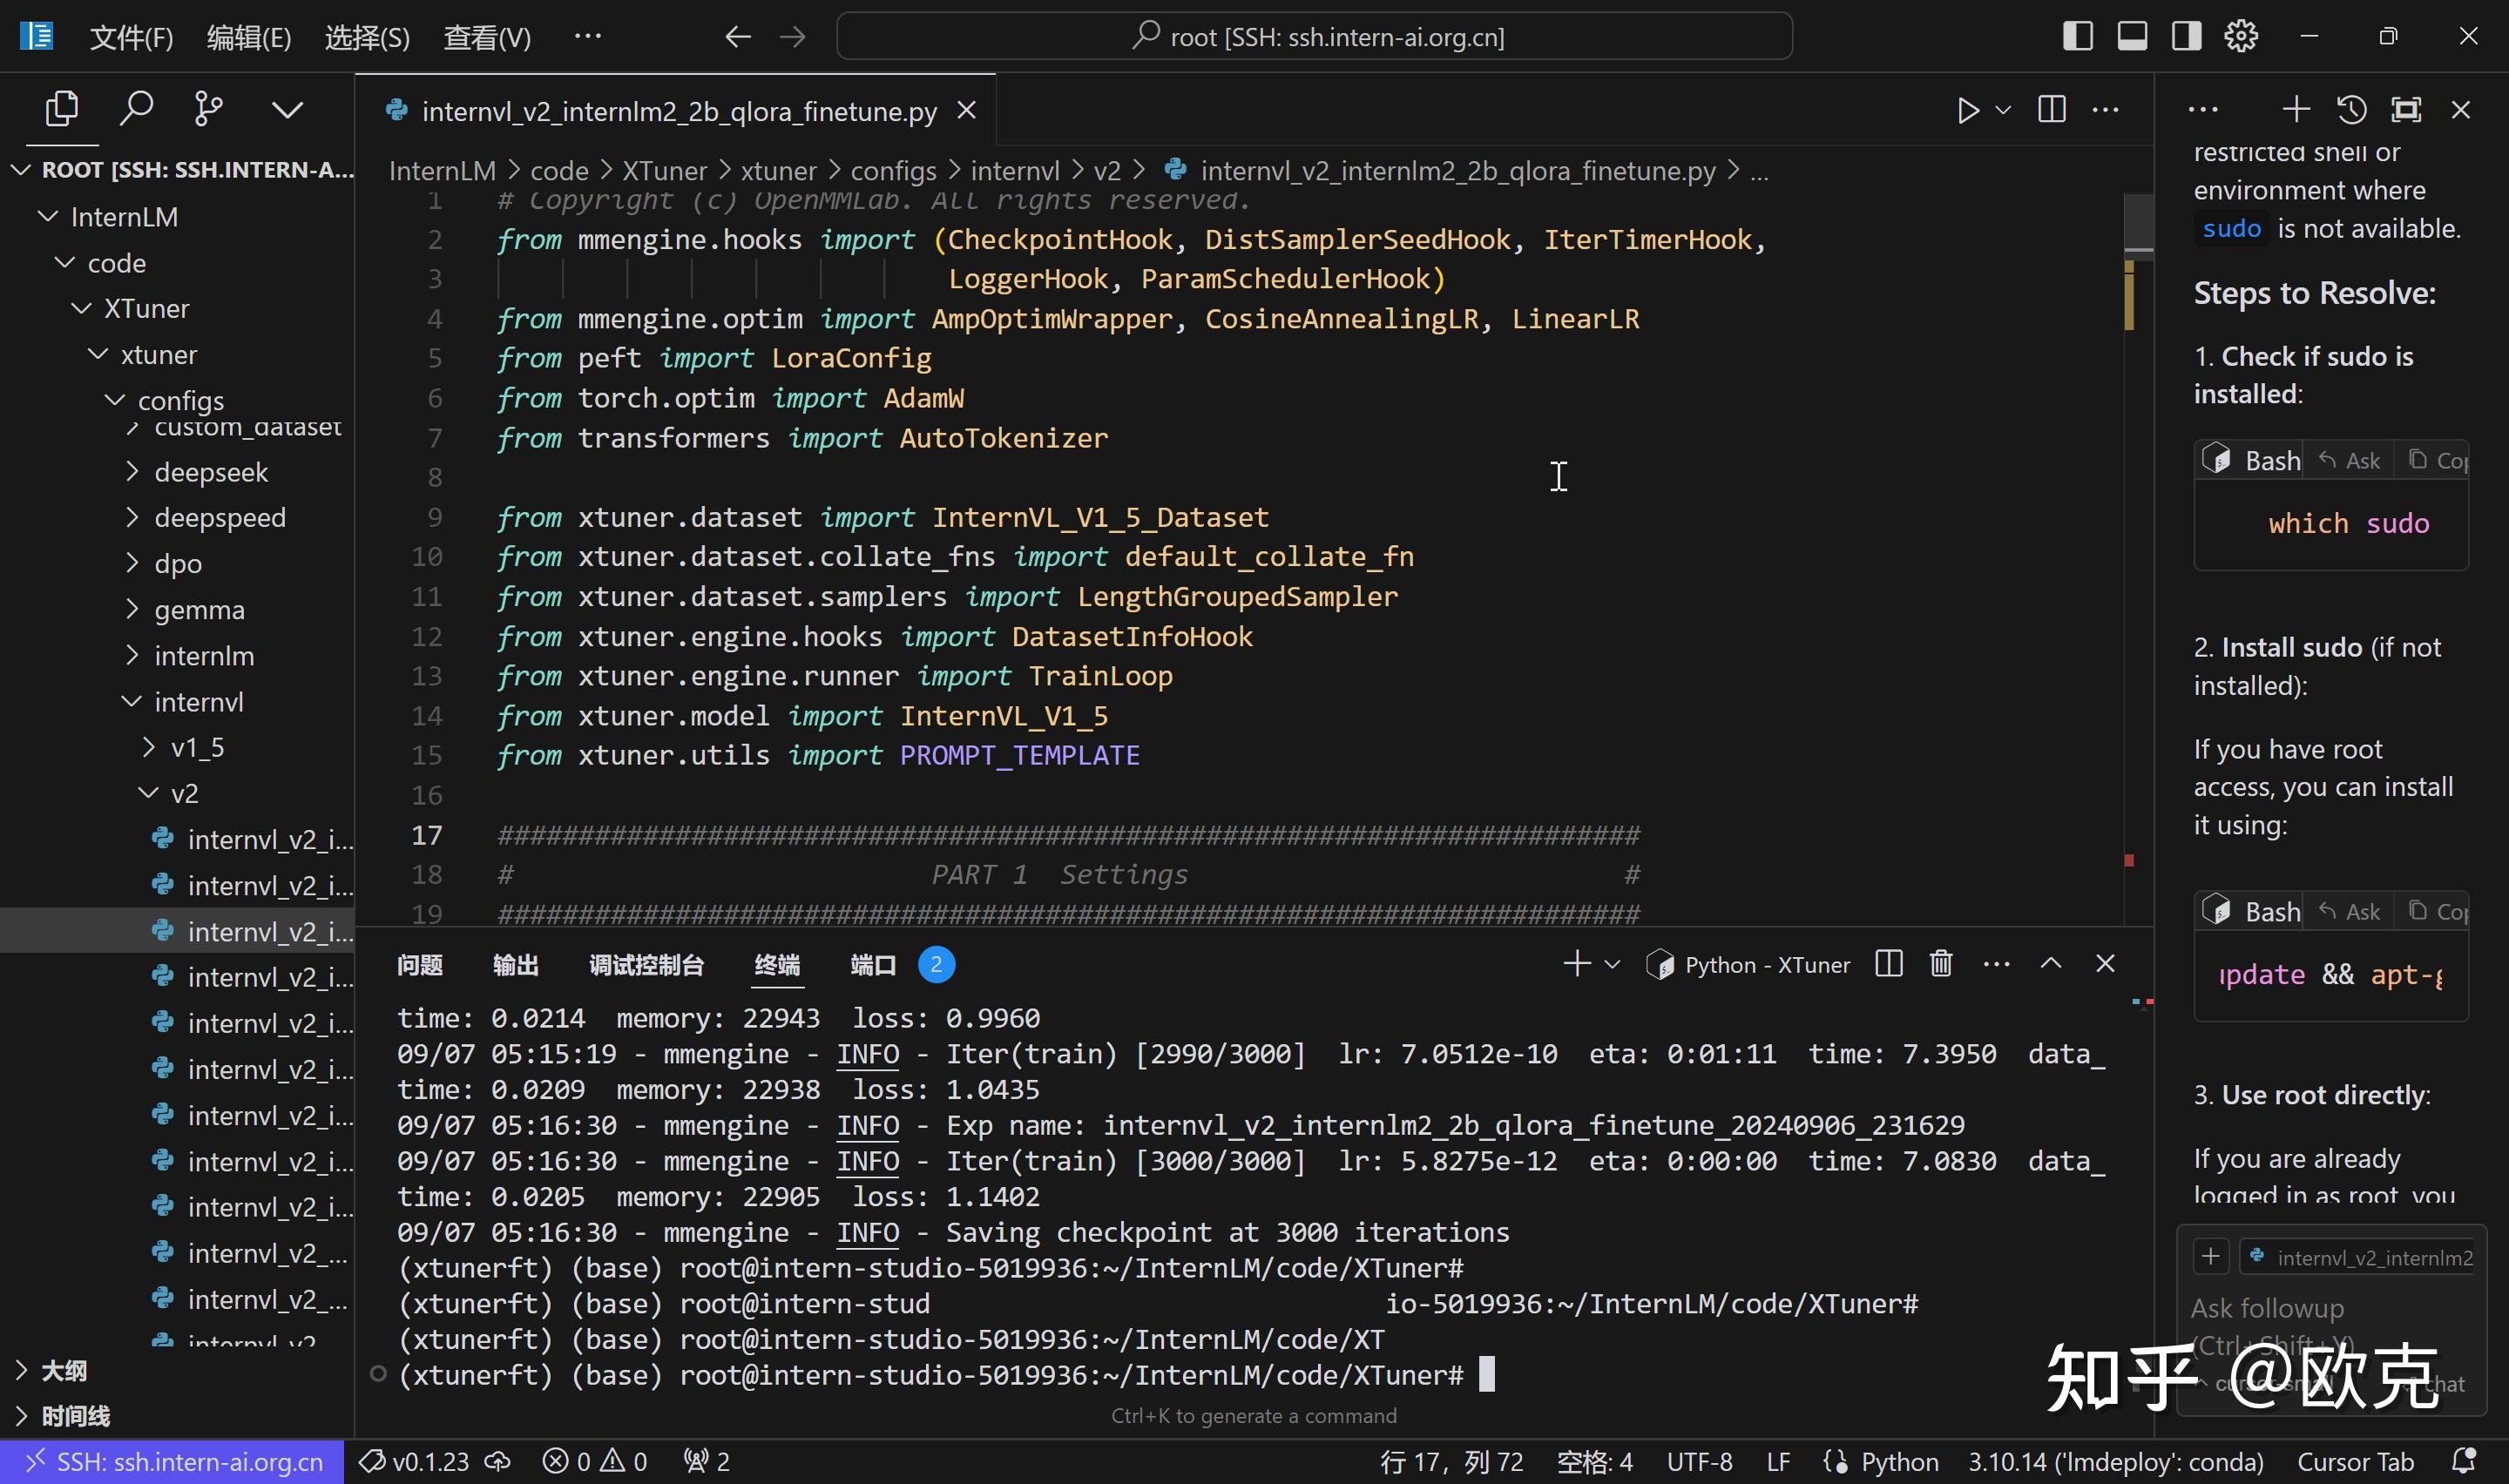
Task: Expand the deepseek folder
Action: [x=210, y=472]
